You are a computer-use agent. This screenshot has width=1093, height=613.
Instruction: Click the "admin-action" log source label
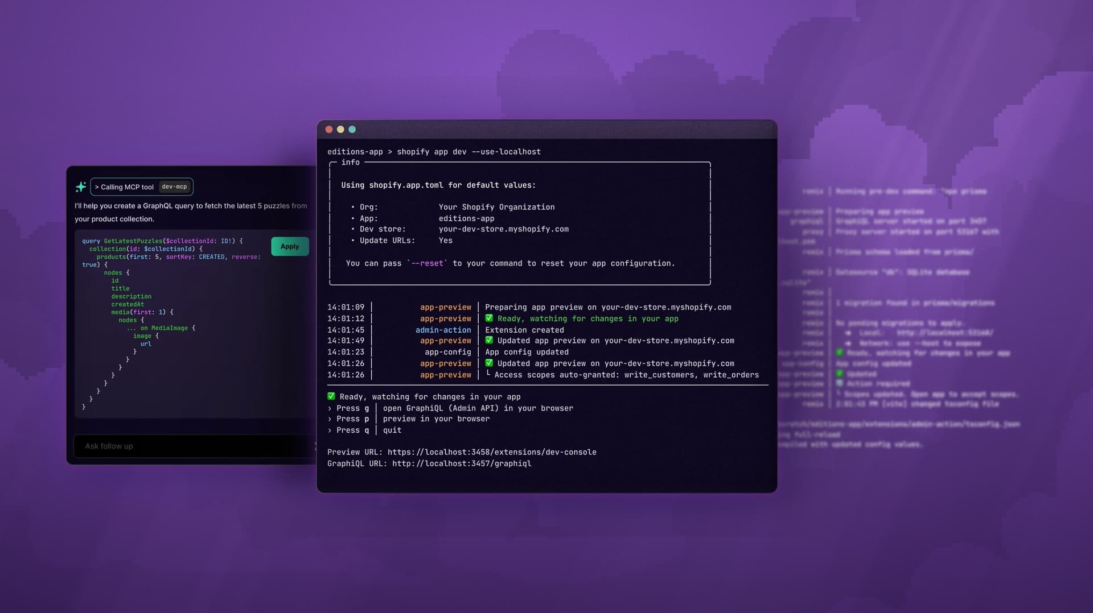pos(443,330)
